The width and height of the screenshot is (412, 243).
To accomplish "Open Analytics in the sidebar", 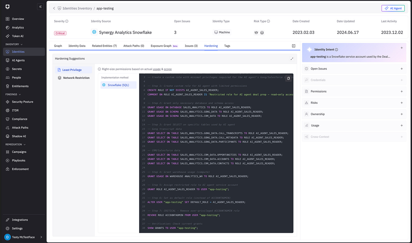I will (x=24, y=27).
